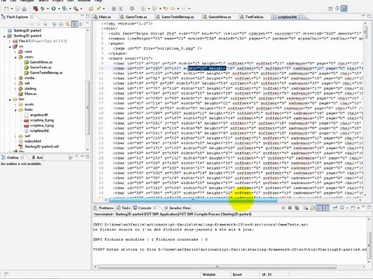The width and height of the screenshot is (373, 279).
Task: Select the Console tab
Action: 145,208
